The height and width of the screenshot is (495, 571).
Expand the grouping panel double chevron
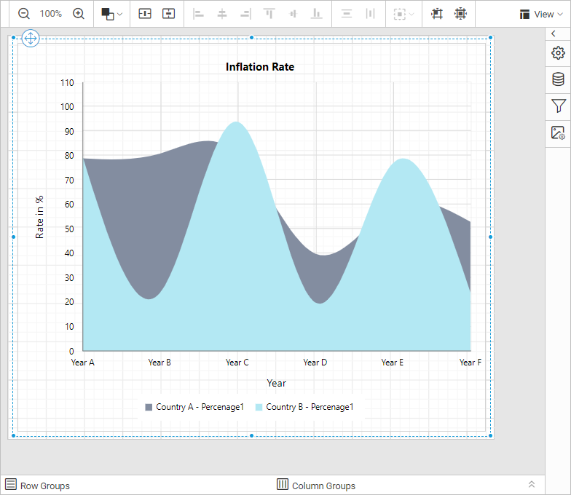(x=532, y=485)
